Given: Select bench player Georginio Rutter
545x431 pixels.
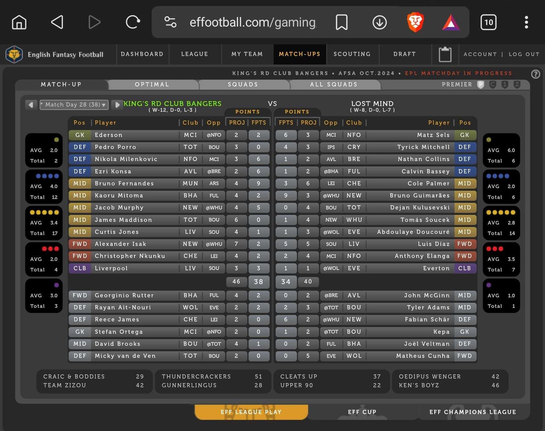Looking at the screenshot, I should [124, 295].
